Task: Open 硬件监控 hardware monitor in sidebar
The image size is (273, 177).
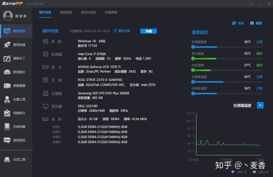Action: coord(16,31)
